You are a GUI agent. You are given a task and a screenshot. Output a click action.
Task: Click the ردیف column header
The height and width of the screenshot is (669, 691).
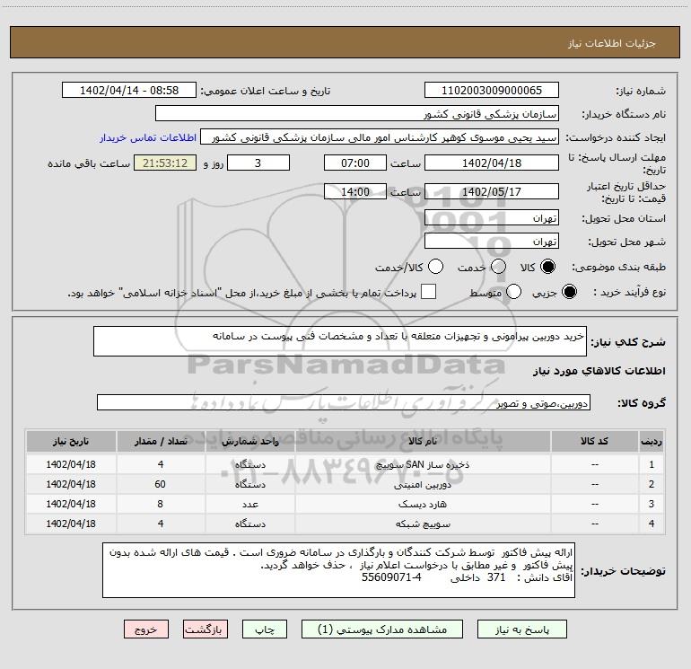(652, 441)
